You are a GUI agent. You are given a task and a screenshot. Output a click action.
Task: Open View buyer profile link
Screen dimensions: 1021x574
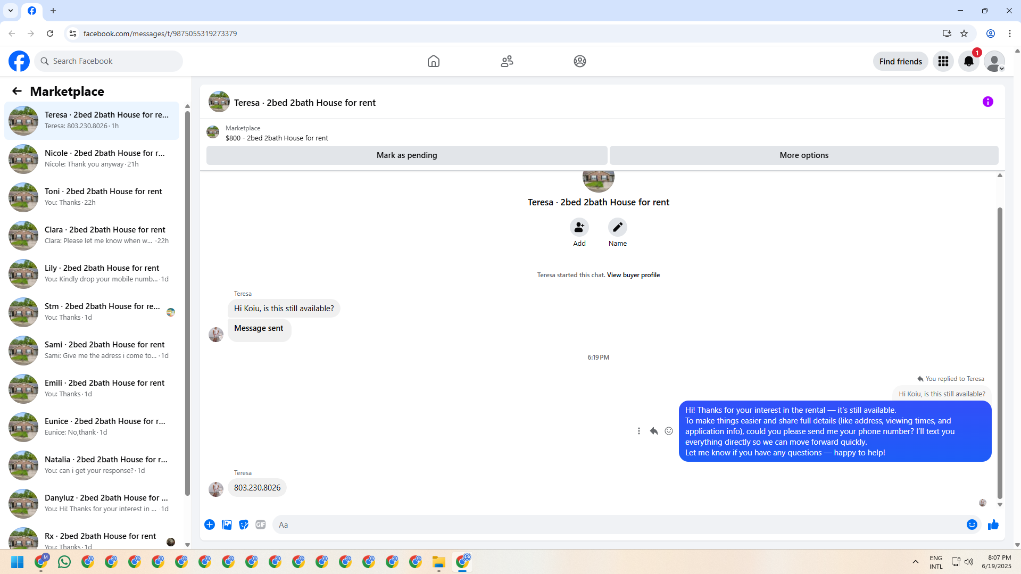[633, 275]
